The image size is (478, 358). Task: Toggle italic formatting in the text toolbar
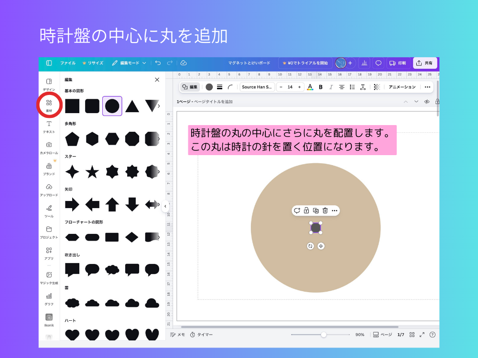(331, 87)
